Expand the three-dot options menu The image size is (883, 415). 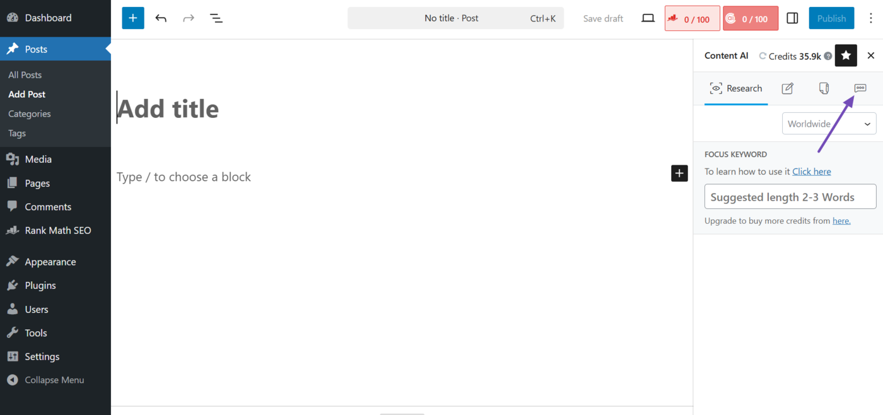pyautogui.click(x=872, y=18)
